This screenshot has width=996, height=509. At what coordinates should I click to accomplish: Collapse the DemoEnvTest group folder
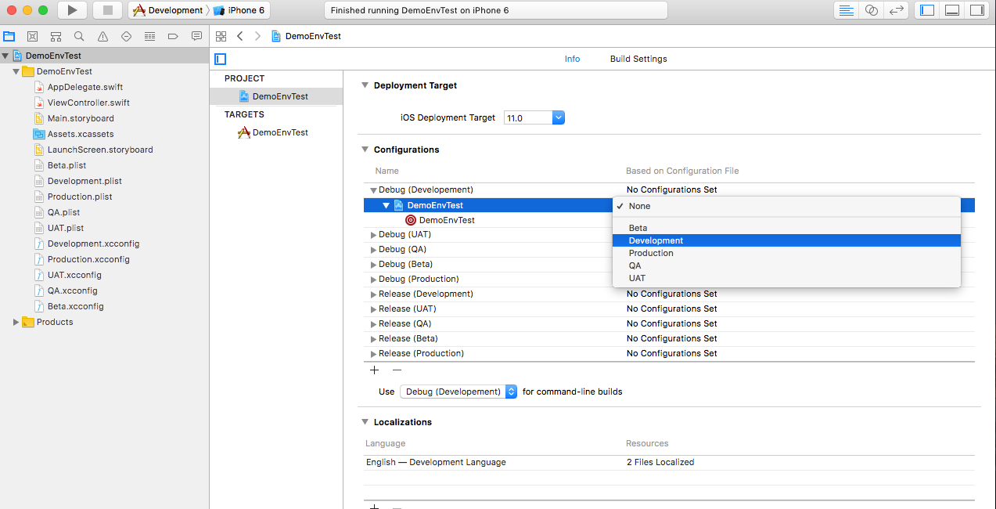(16, 71)
